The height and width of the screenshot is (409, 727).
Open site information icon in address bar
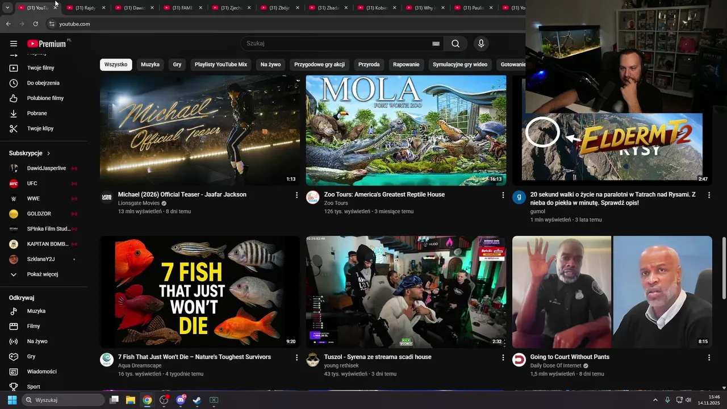[x=52, y=24]
